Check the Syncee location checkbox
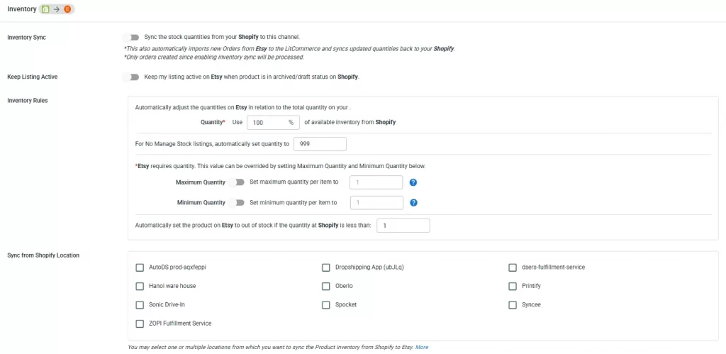 click(x=513, y=305)
